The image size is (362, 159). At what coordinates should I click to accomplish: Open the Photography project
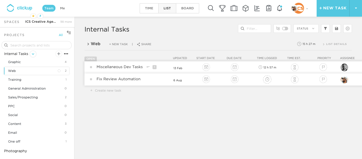pyautogui.click(x=15, y=151)
